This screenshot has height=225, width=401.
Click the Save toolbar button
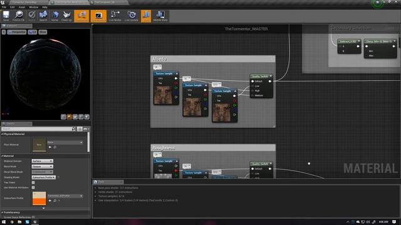(6, 16)
